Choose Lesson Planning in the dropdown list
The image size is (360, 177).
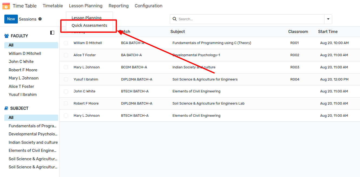coord(87,18)
